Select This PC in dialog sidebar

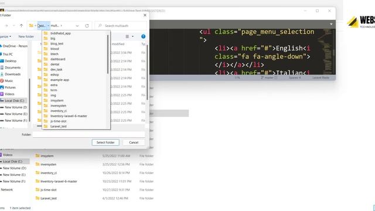point(6,55)
